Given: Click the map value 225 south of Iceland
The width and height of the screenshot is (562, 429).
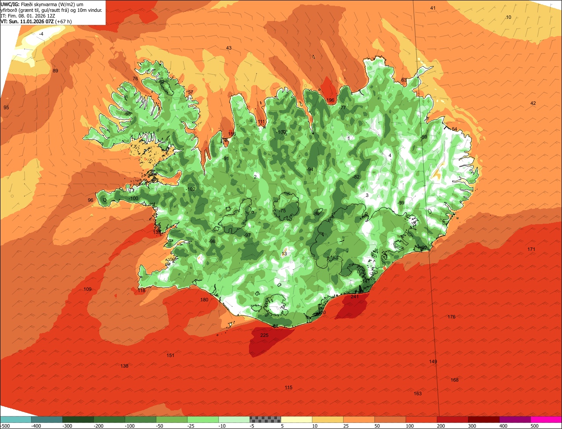Looking at the screenshot, I should tap(264, 335).
